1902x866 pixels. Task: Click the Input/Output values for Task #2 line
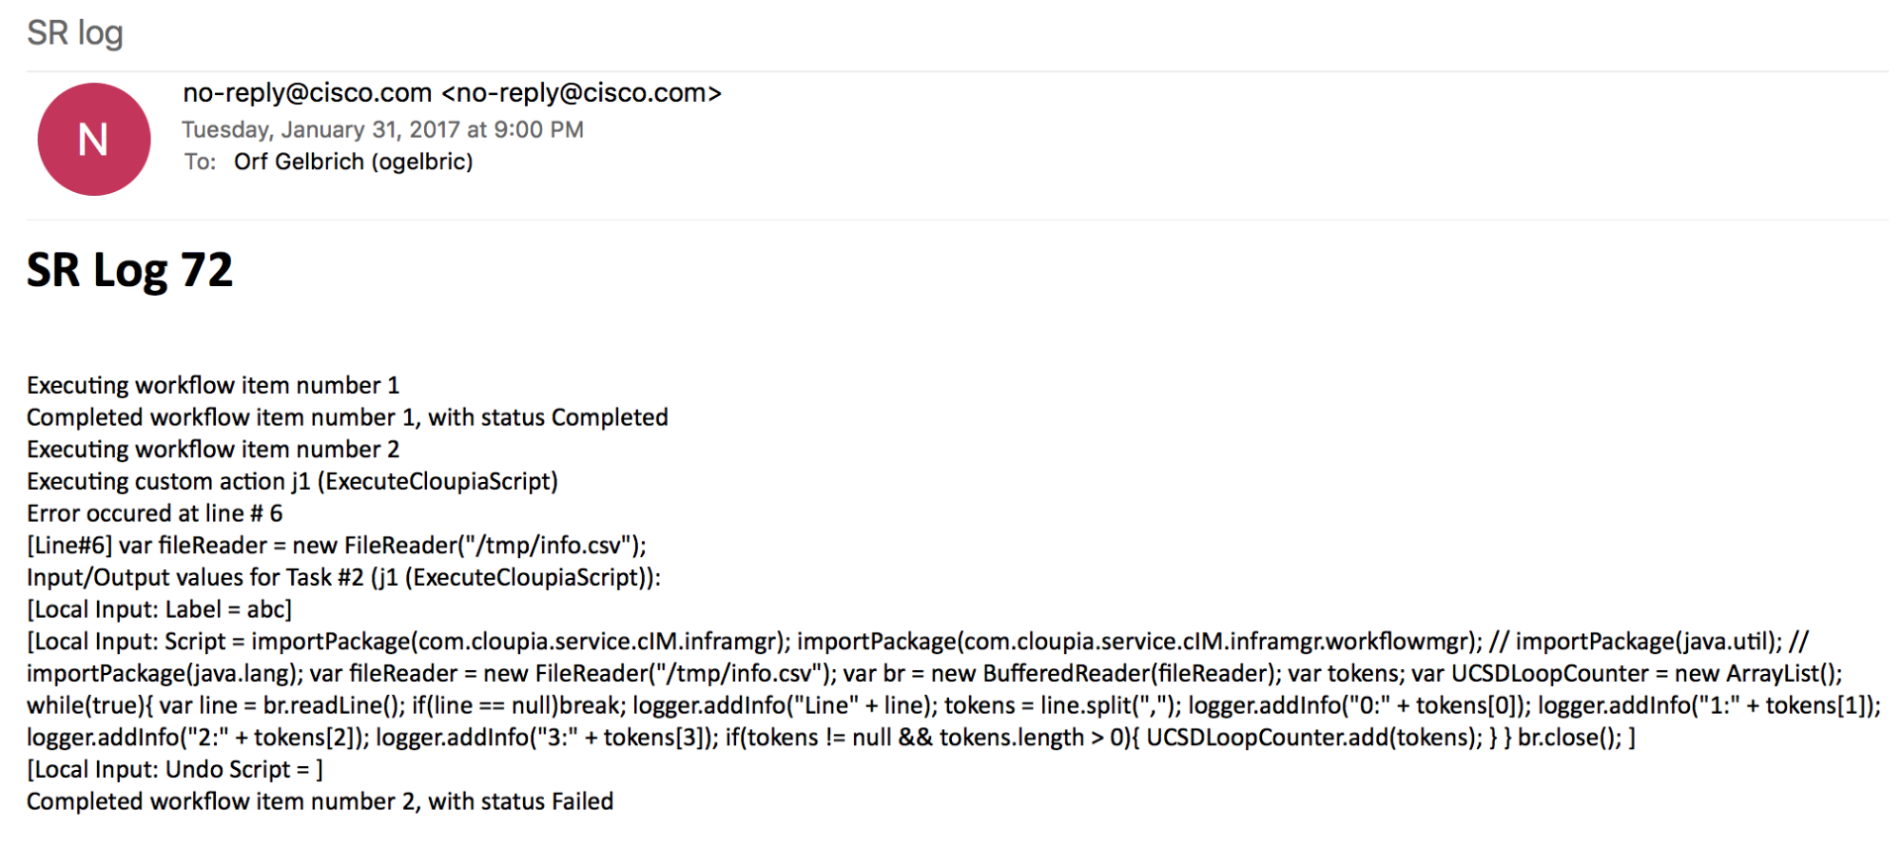click(x=344, y=577)
